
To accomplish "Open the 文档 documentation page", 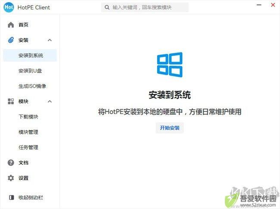I will pos(23,163).
